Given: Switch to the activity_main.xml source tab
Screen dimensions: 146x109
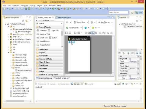Looking at the screenshot, I should [62, 78].
